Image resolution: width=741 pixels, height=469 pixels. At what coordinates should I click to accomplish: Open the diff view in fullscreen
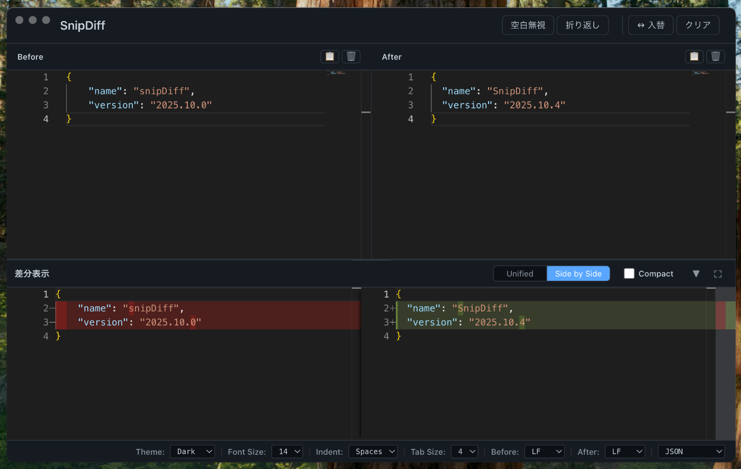click(x=718, y=274)
